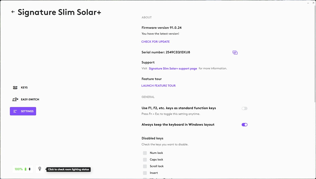The height and width of the screenshot is (179, 316).
Task: Copy the serial number with the copy icon
Action: (235, 53)
